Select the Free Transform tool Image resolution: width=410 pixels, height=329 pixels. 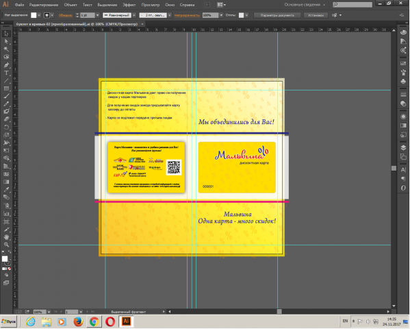pos(6,151)
